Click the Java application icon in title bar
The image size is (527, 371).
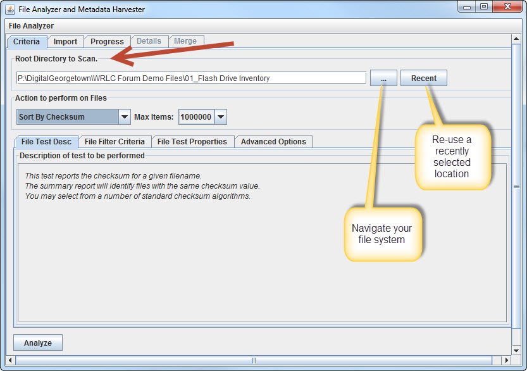tap(10, 9)
